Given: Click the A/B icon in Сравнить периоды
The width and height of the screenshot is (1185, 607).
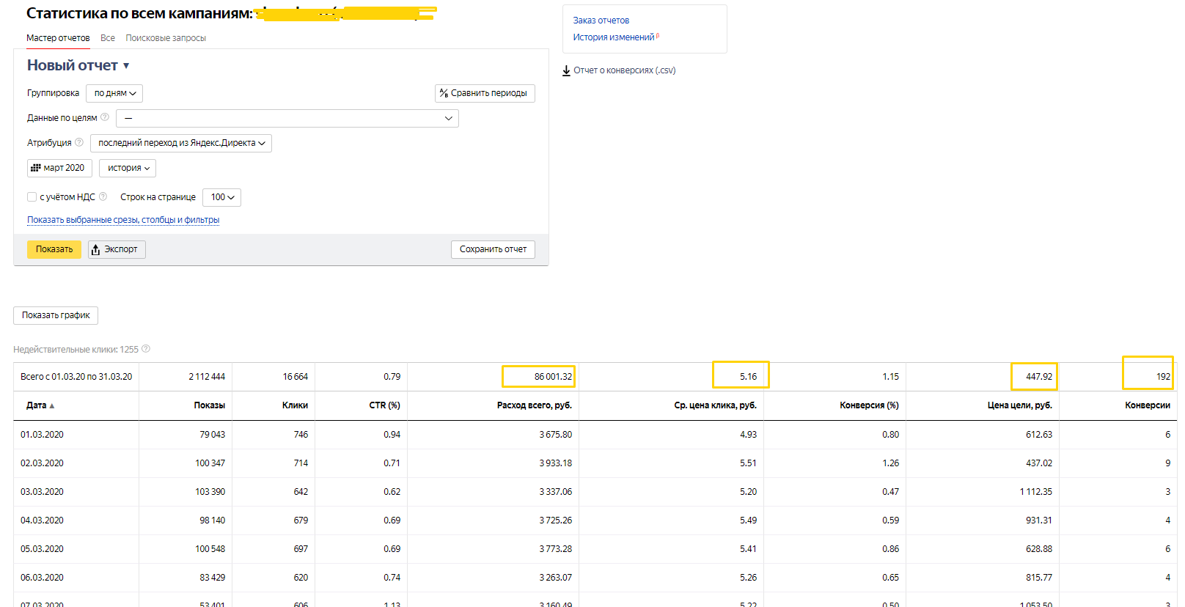Looking at the screenshot, I should [x=444, y=93].
